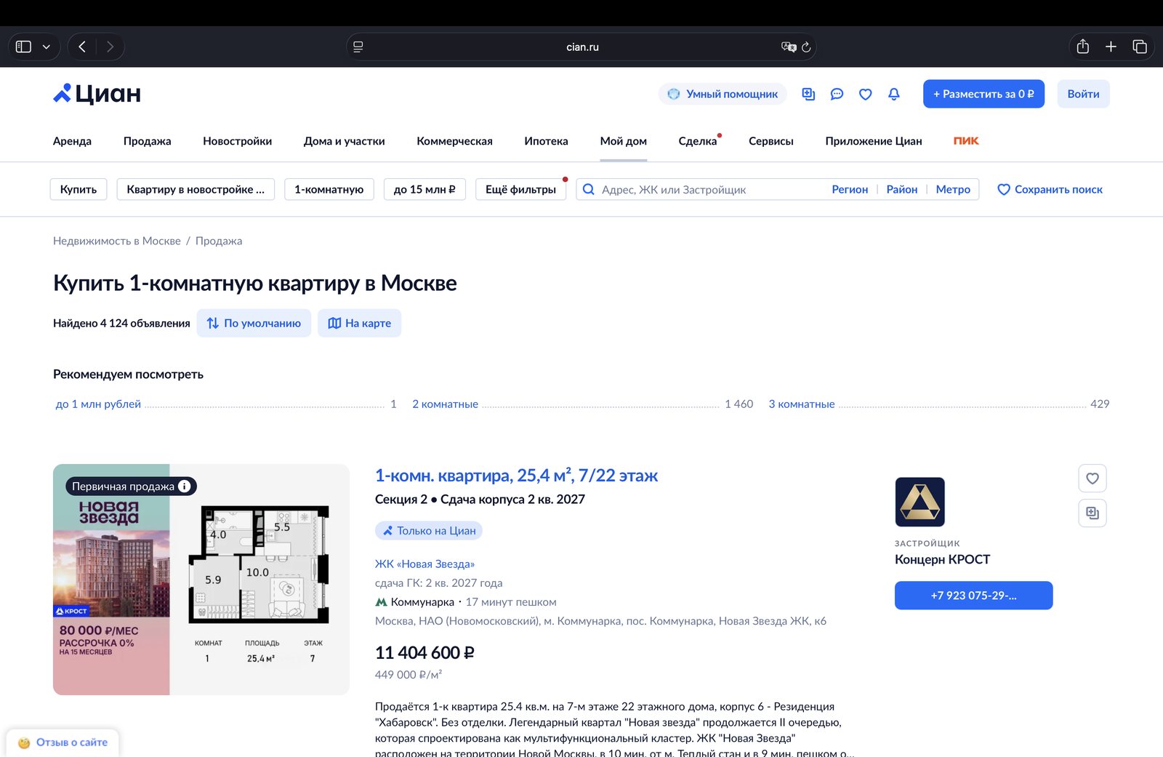The image size is (1163, 757).
Task: Click Сохранить поиск save search
Action: [1050, 189]
